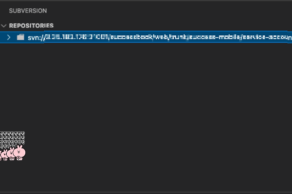
Task: Click the middle pink bunny sticker
Action: (11, 152)
